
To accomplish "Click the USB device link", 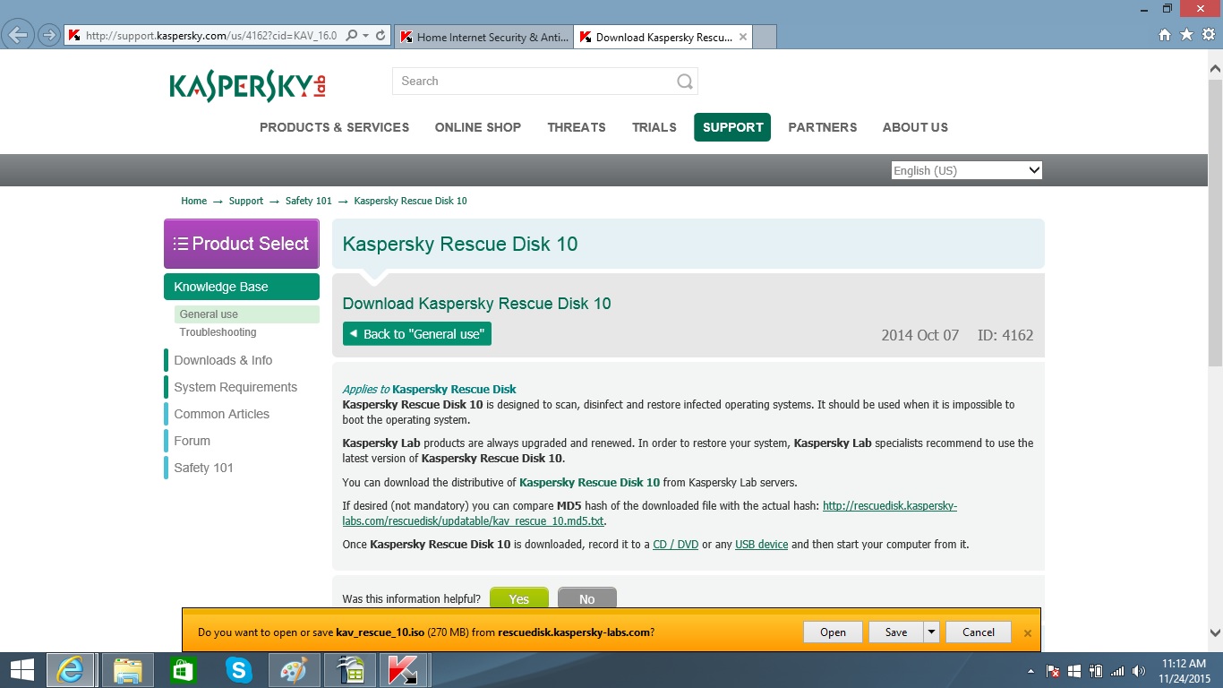I will click(x=761, y=545).
